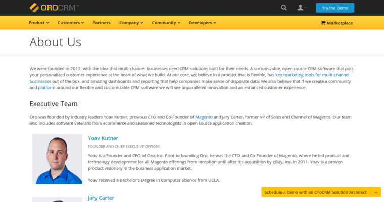
Task: Visit the Magento link
Action: (x=204, y=117)
